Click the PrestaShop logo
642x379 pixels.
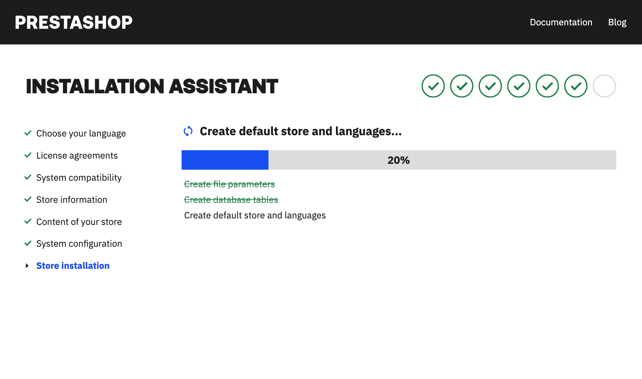pyautogui.click(x=73, y=22)
